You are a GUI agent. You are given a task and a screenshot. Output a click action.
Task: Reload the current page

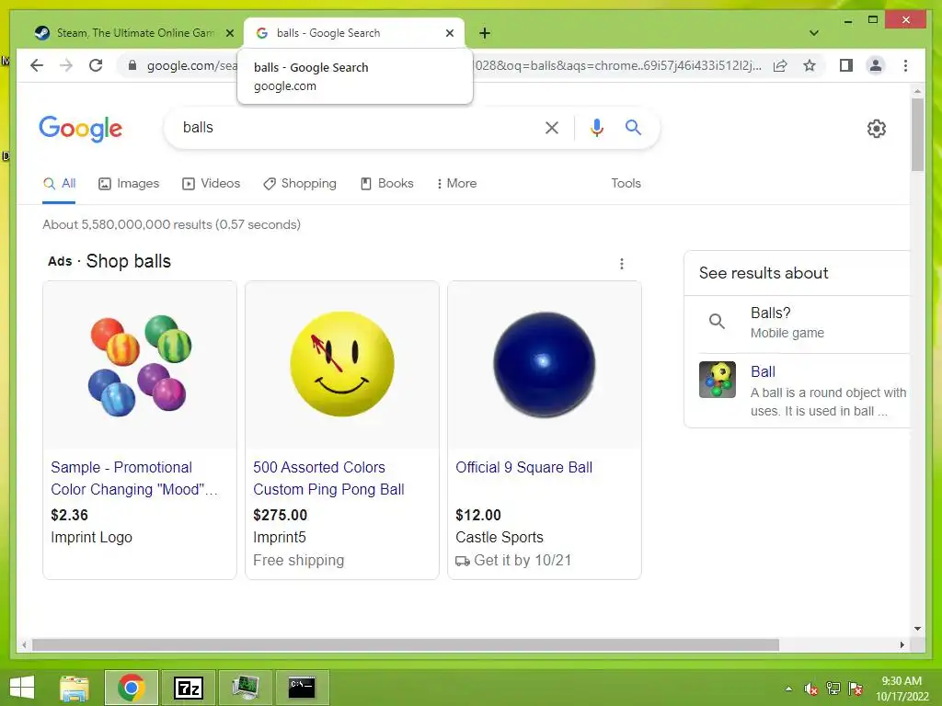pos(96,65)
